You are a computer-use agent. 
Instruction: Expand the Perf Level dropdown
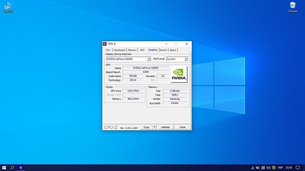coord(186,59)
